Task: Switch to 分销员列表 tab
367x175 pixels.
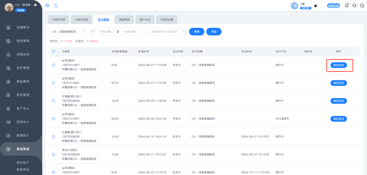Action: (x=58, y=20)
